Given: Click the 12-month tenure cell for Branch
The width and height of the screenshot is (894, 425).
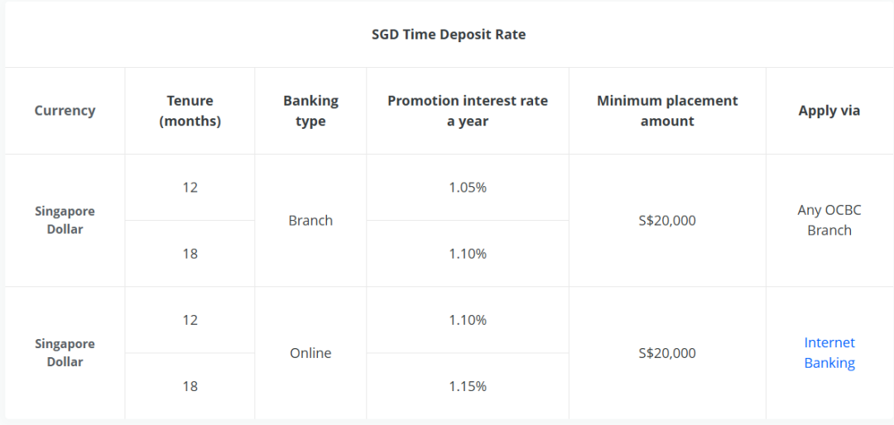Looking at the screenshot, I should tap(190, 188).
